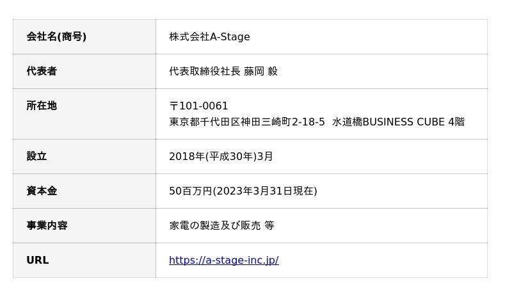512x297 pixels.
Task: Click the 代表者 row label
Action: pyautogui.click(x=42, y=71)
